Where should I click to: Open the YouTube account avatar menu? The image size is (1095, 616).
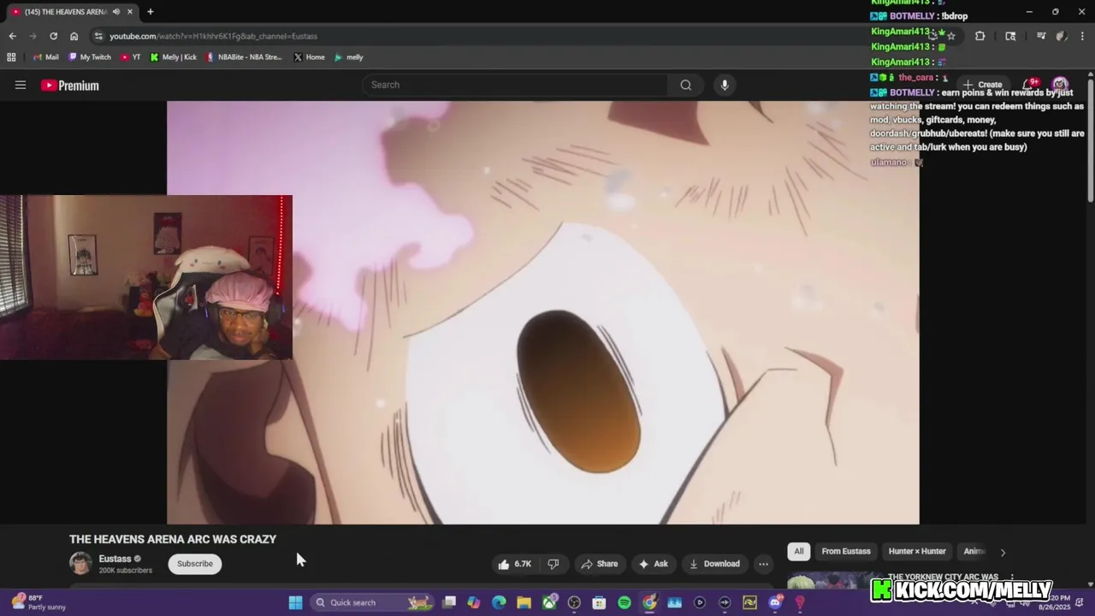click(x=1060, y=85)
